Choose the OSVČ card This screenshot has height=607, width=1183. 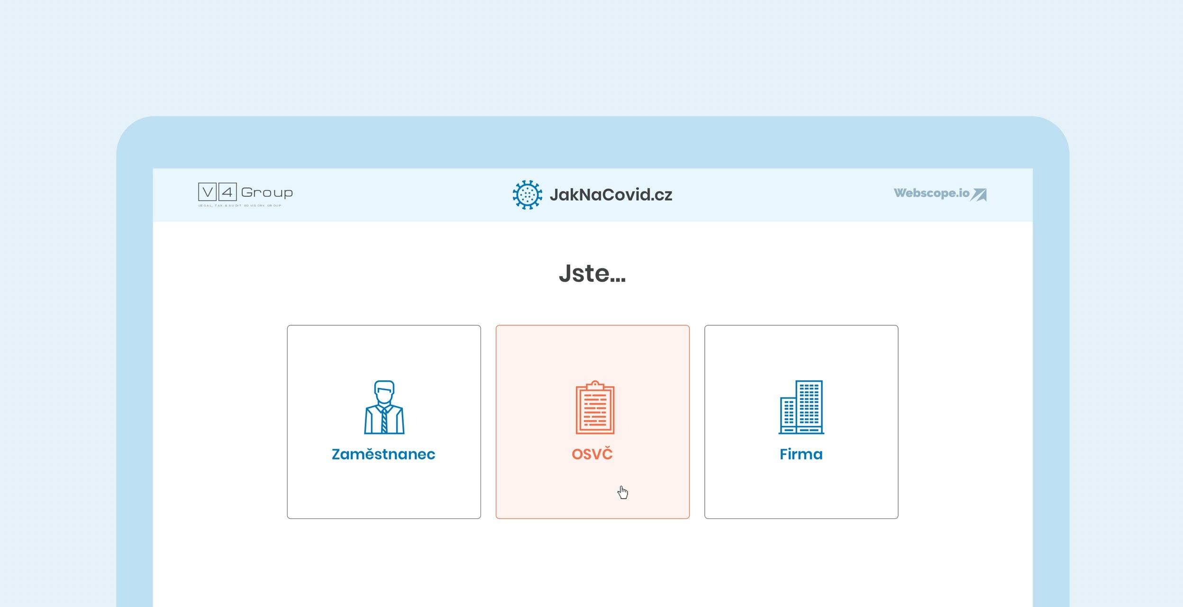click(x=592, y=422)
